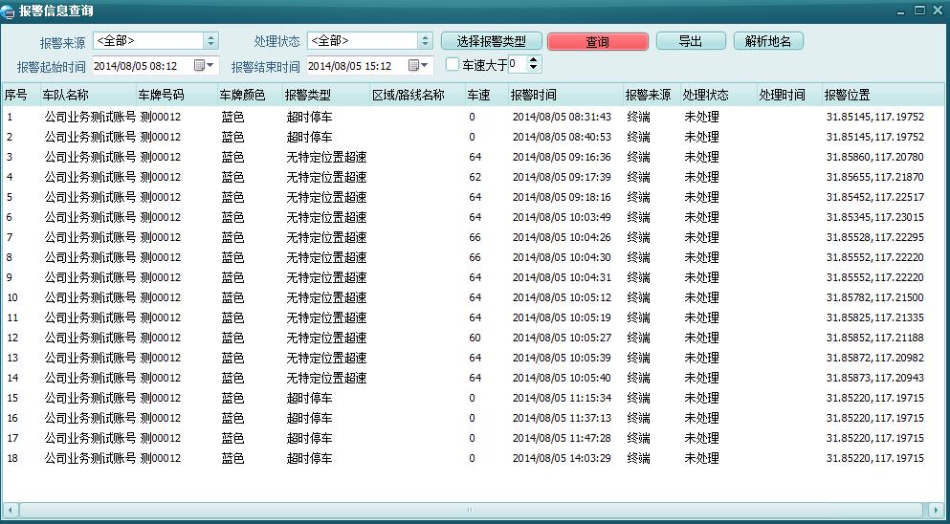Maximize the 报警信息查询 window

919,11
